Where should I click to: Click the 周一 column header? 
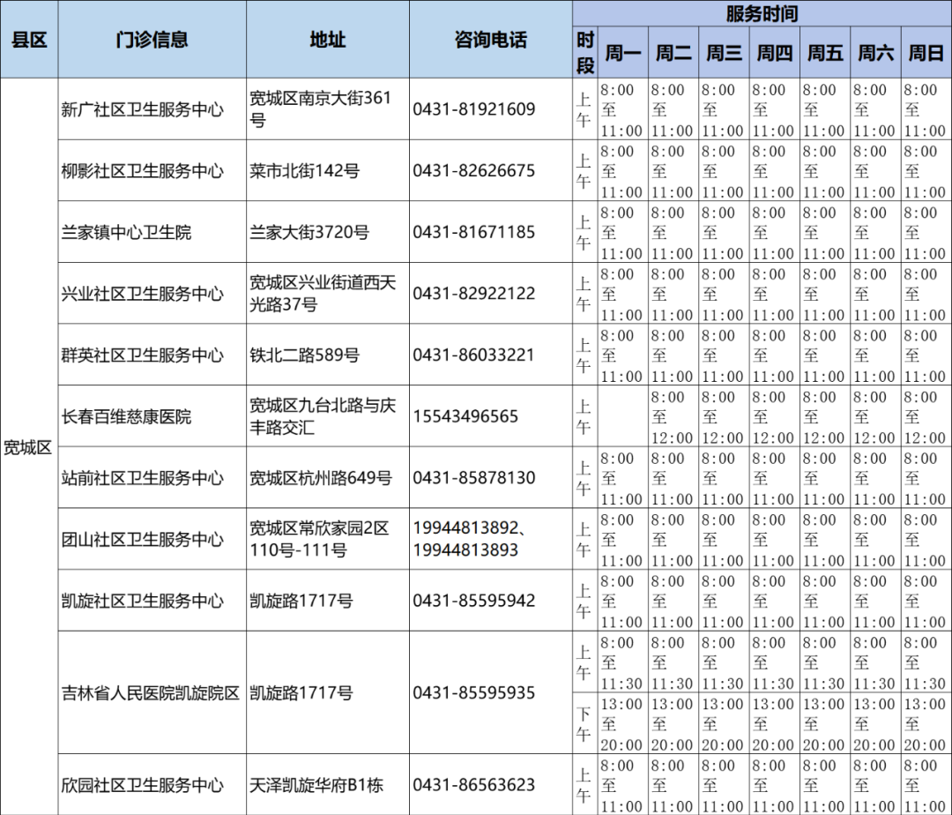622,53
